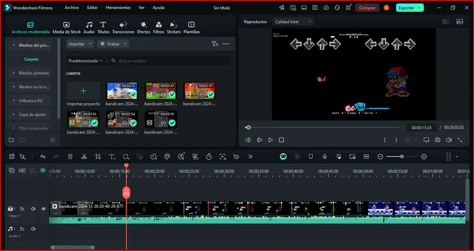Viewport: 474px width, 251px height.
Task: Open the color palette tool
Action: (167, 156)
